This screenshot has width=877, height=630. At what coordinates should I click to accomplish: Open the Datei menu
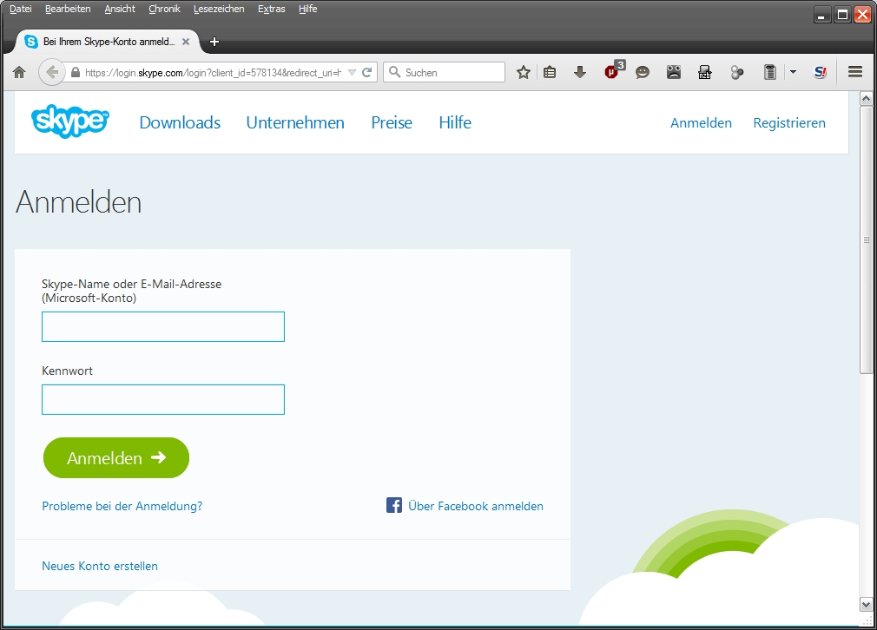click(x=21, y=9)
